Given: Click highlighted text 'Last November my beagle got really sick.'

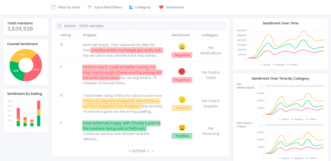Looking at the screenshot, I should coord(127,50).
